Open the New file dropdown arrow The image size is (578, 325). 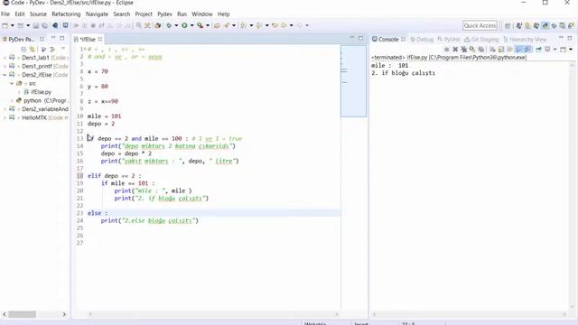[x=12, y=25]
